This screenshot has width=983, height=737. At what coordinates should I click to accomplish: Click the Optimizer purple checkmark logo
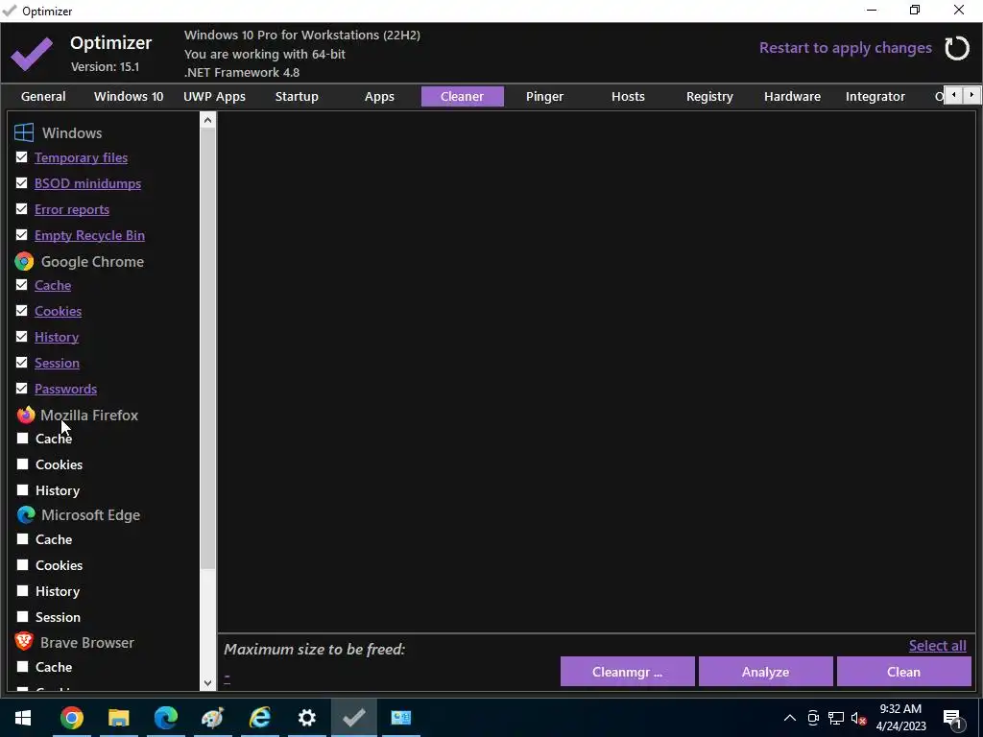pyautogui.click(x=32, y=54)
